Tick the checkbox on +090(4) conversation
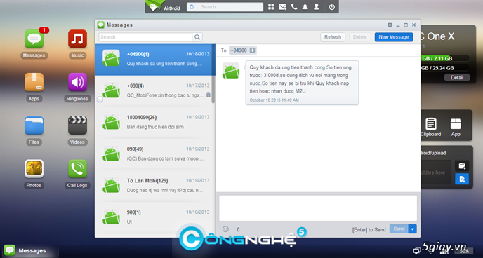The image size is (483, 258). (100, 100)
